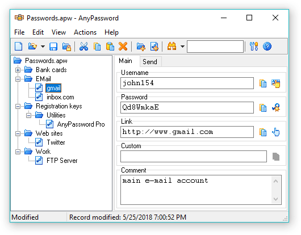Open dropdown arrow next to Open icon
Image resolution: width=301 pixels, height=235 pixels.
[43, 47]
